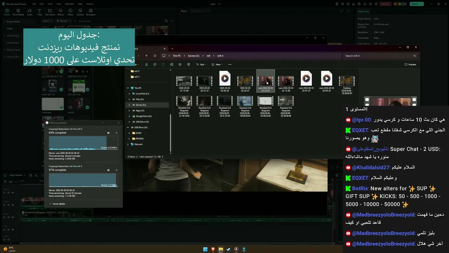This screenshot has height=253, width=449.
Task: Collapse This PC in the navigation tree
Action: click(x=128, y=88)
